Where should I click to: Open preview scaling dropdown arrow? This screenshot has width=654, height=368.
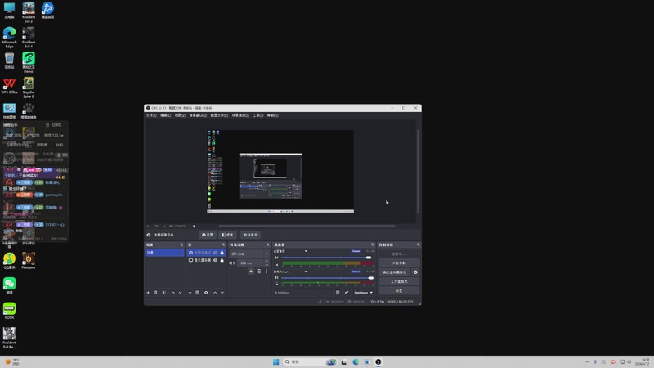click(x=194, y=227)
